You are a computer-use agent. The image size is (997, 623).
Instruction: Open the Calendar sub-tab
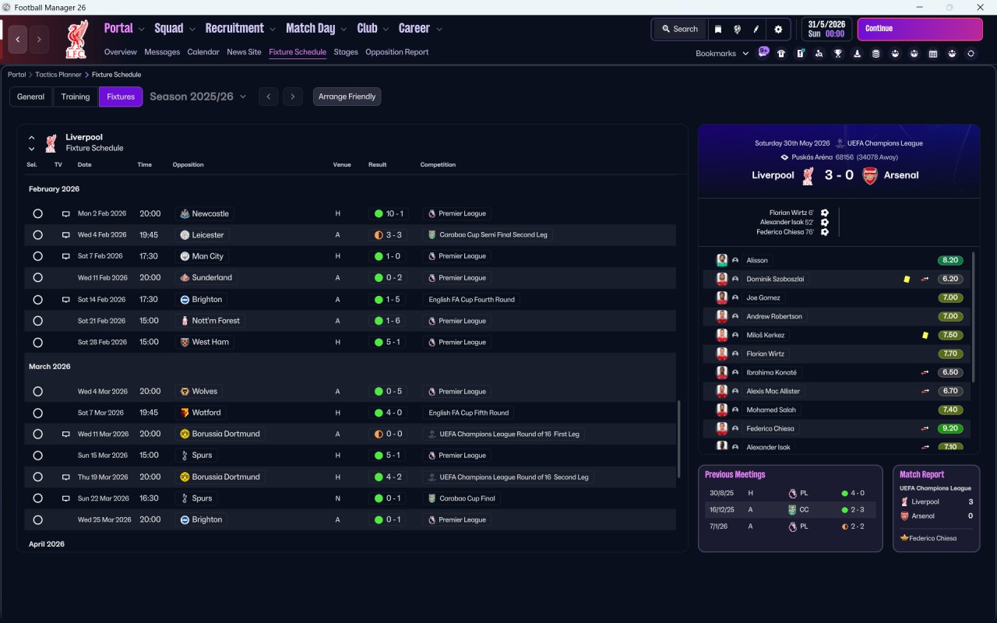coord(203,52)
